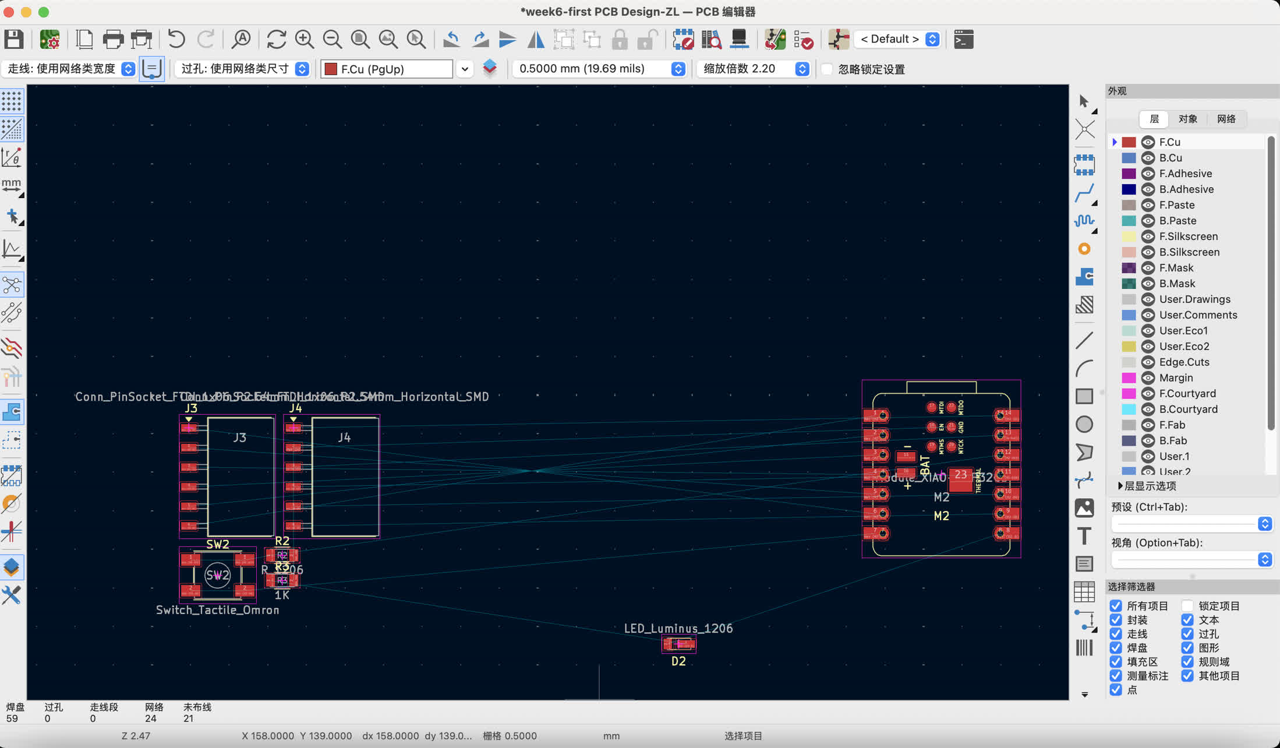The width and height of the screenshot is (1280, 748).
Task: Select the Add text tool
Action: coord(1084,536)
